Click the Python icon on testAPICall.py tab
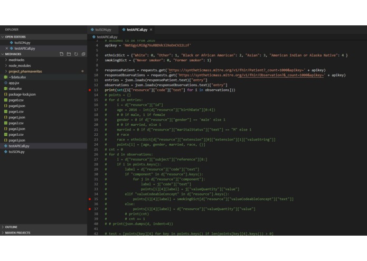This screenshot has height=261, width=367. pyautogui.click(x=124, y=30)
